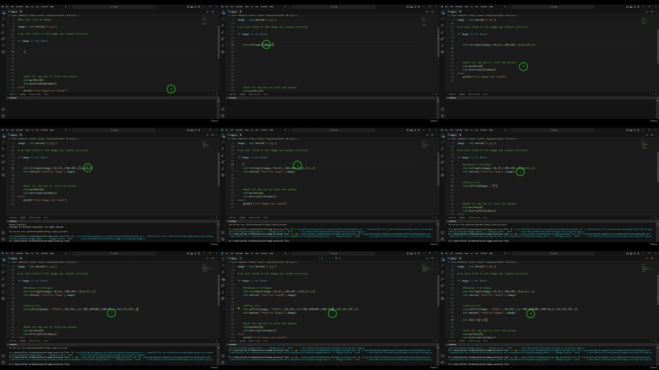Click the '#Now lets load an image' comment line
The width and height of the screenshot is (659, 370).
[34, 19]
